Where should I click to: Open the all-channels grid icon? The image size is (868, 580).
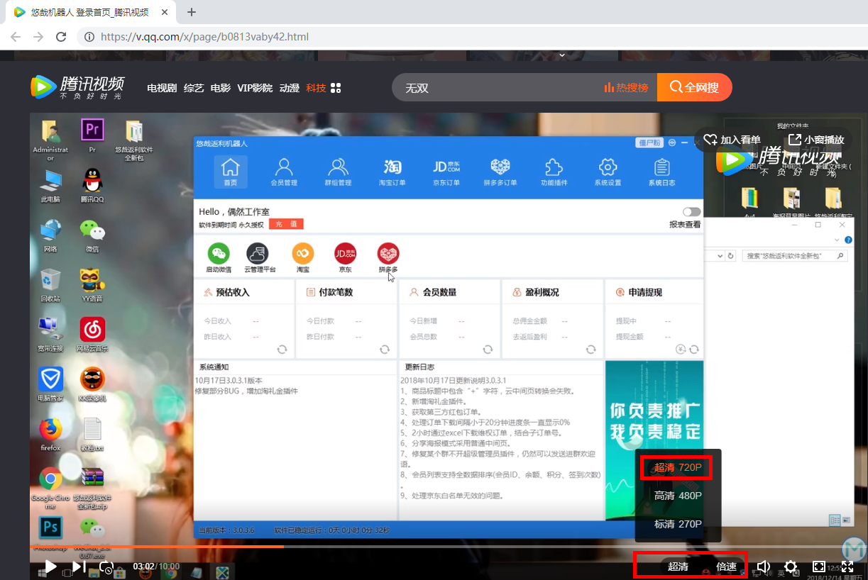click(336, 88)
